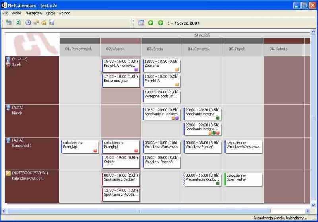Click the green refresh icon in the toolbar
Screen dimensions: 318x222
click(x=18, y=23)
